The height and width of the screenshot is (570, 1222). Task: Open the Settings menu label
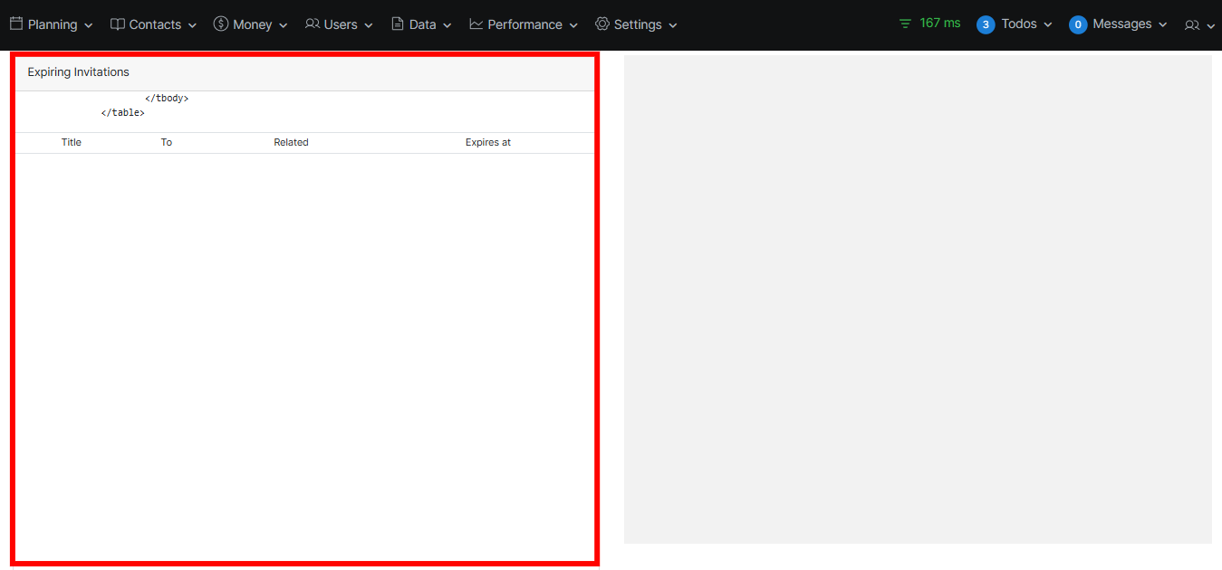coord(638,24)
